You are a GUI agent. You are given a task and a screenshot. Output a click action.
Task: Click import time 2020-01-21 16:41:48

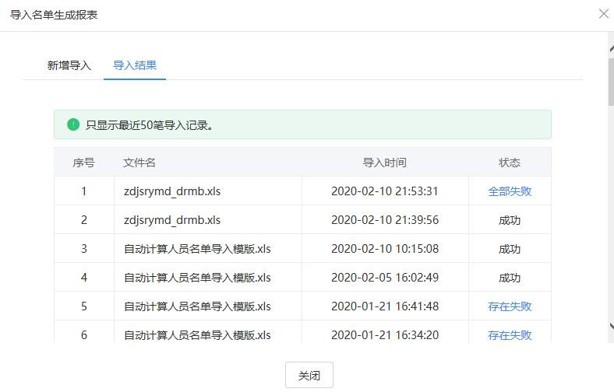(385, 306)
